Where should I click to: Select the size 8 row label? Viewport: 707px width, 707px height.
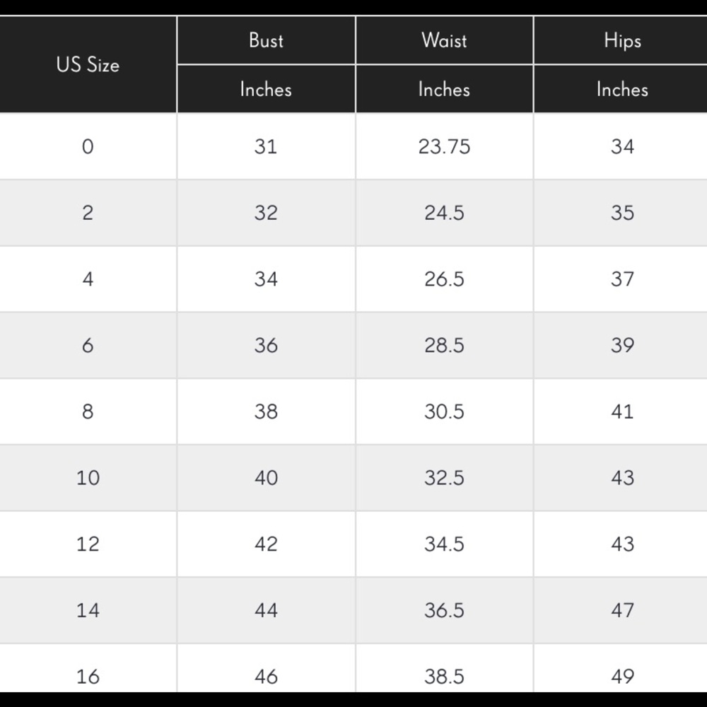tap(88, 411)
